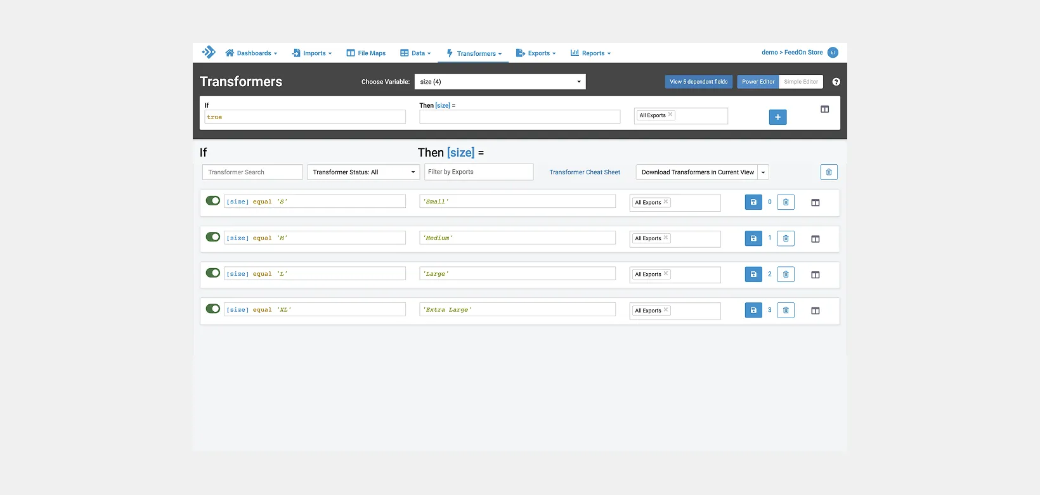Click the columns icon on the 'Extra Large' row

coord(816,311)
